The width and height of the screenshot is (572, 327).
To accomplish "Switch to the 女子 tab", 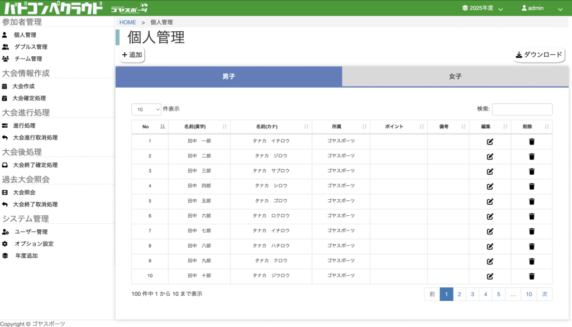I will coord(455,76).
